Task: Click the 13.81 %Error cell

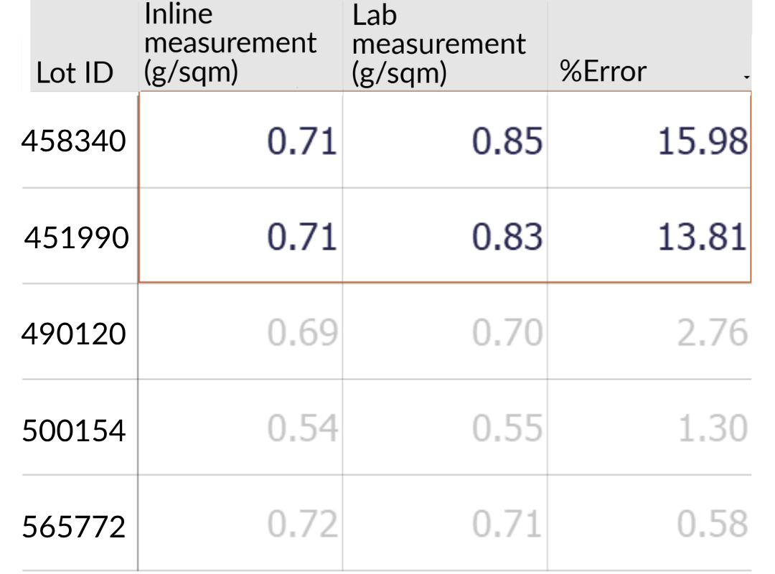Action: (702, 237)
